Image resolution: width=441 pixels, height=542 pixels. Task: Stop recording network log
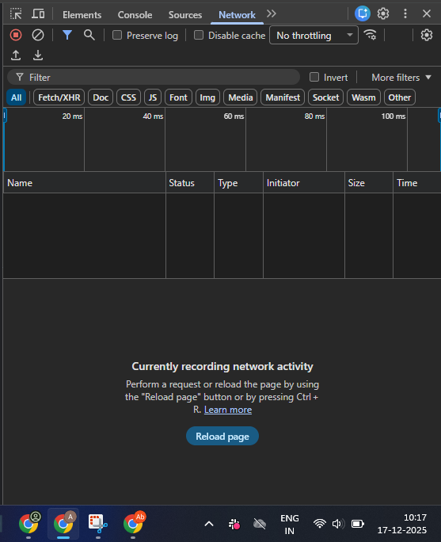16,35
